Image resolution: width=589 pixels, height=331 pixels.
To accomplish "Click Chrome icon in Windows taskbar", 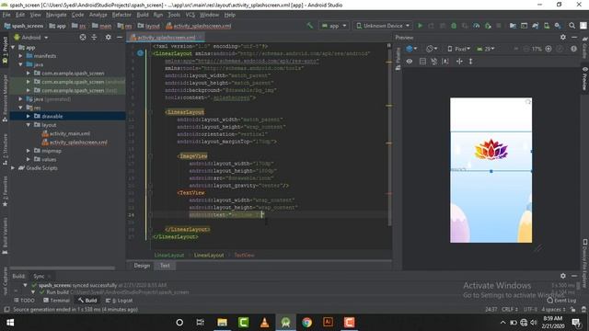I will (x=306, y=322).
